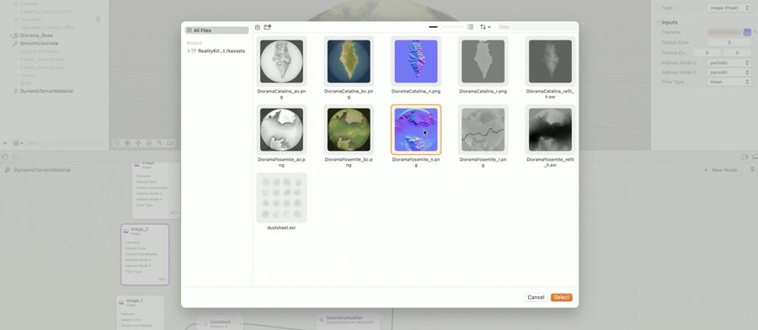Open the Type Image (Float) dropdown

click(729, 8)
